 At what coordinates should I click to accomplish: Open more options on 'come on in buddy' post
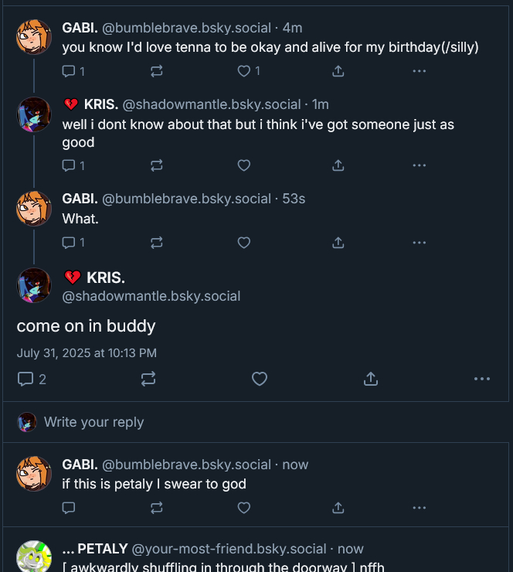coord(482,379)
